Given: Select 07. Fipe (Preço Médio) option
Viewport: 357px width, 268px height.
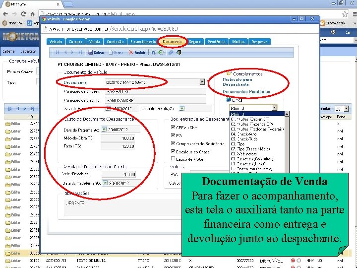Looking at the screenshot, I should 250,149.
